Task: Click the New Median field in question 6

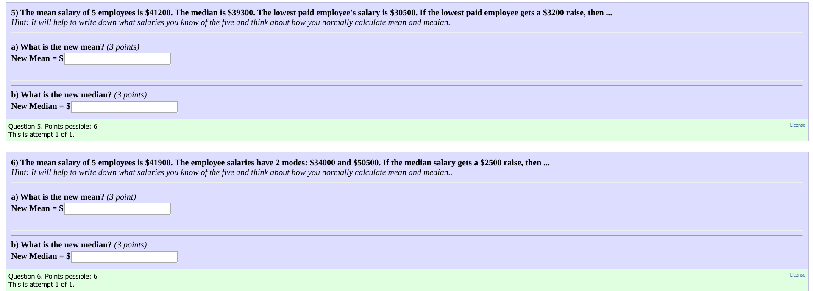Action: point(124,257)
